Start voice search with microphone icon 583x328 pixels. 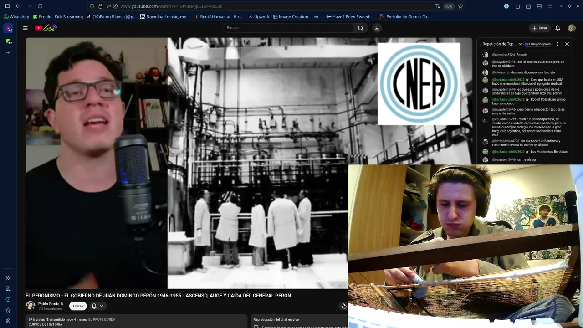coord(377,28)
